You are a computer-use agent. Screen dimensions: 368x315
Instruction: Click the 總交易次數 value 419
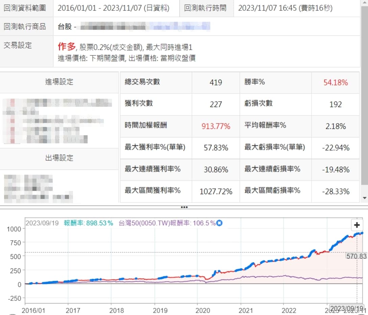(x=216, y=83)
